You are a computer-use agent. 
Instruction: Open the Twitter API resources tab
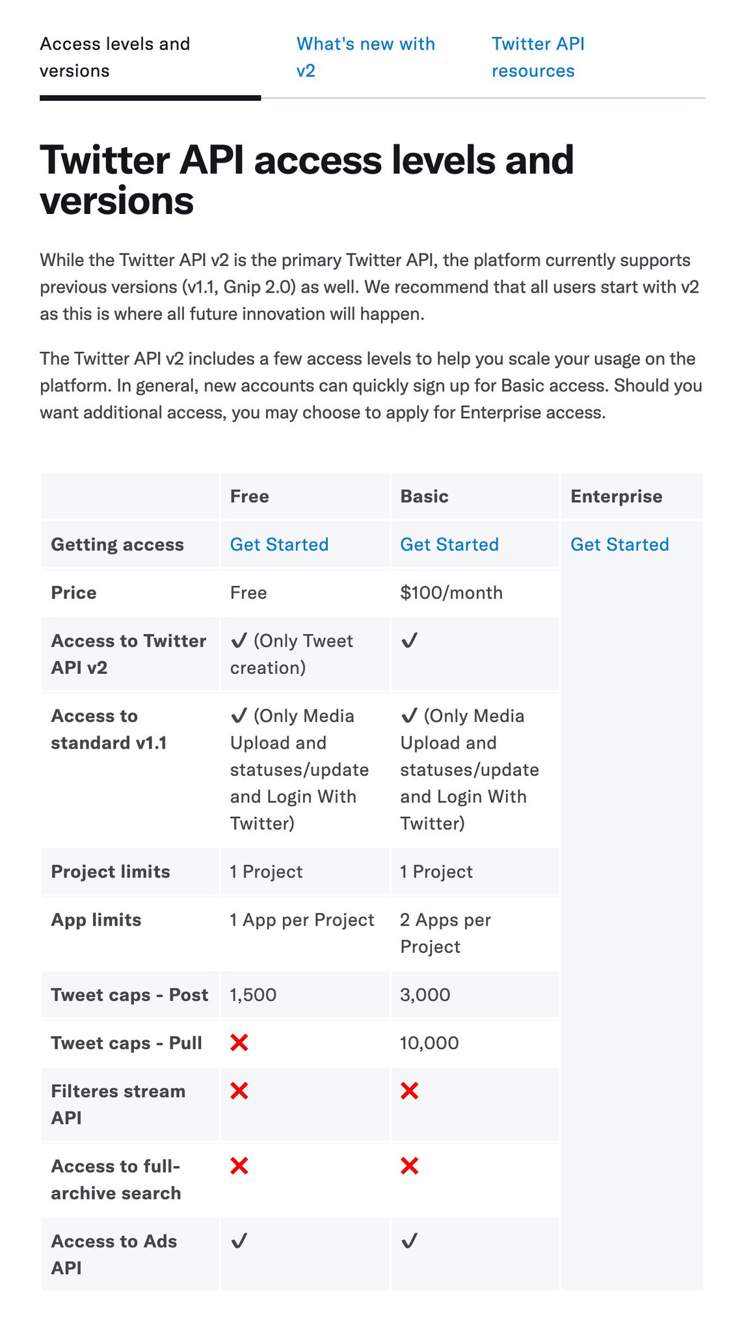coord(538,57)
